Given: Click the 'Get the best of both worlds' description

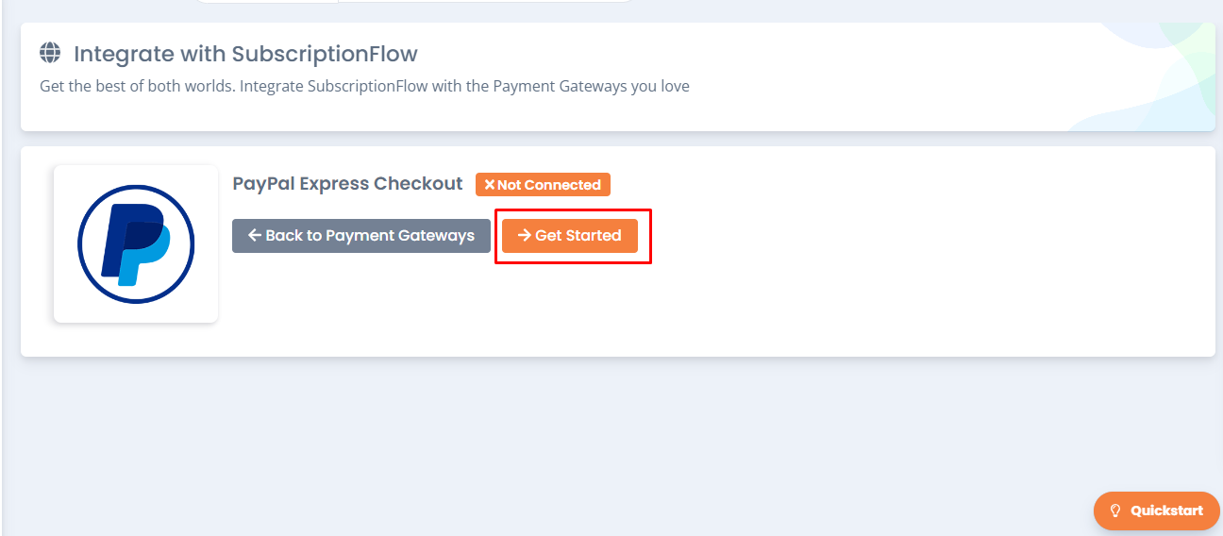Looking at the screenshot, I should click(x=364, y=86).
